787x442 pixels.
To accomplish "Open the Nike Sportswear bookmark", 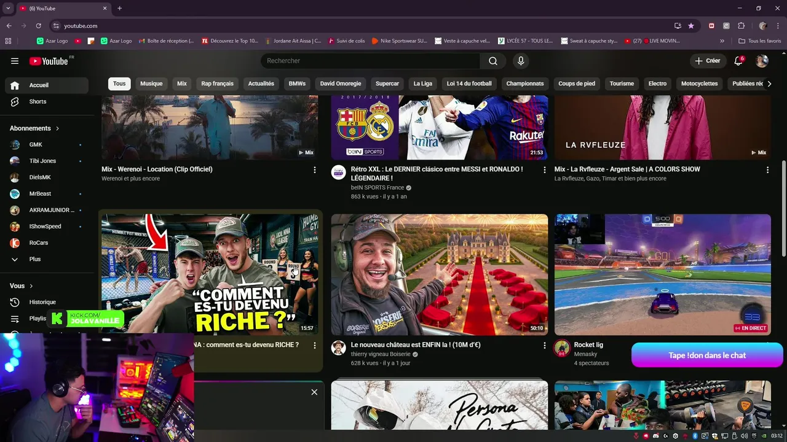I will pos(399,41).
